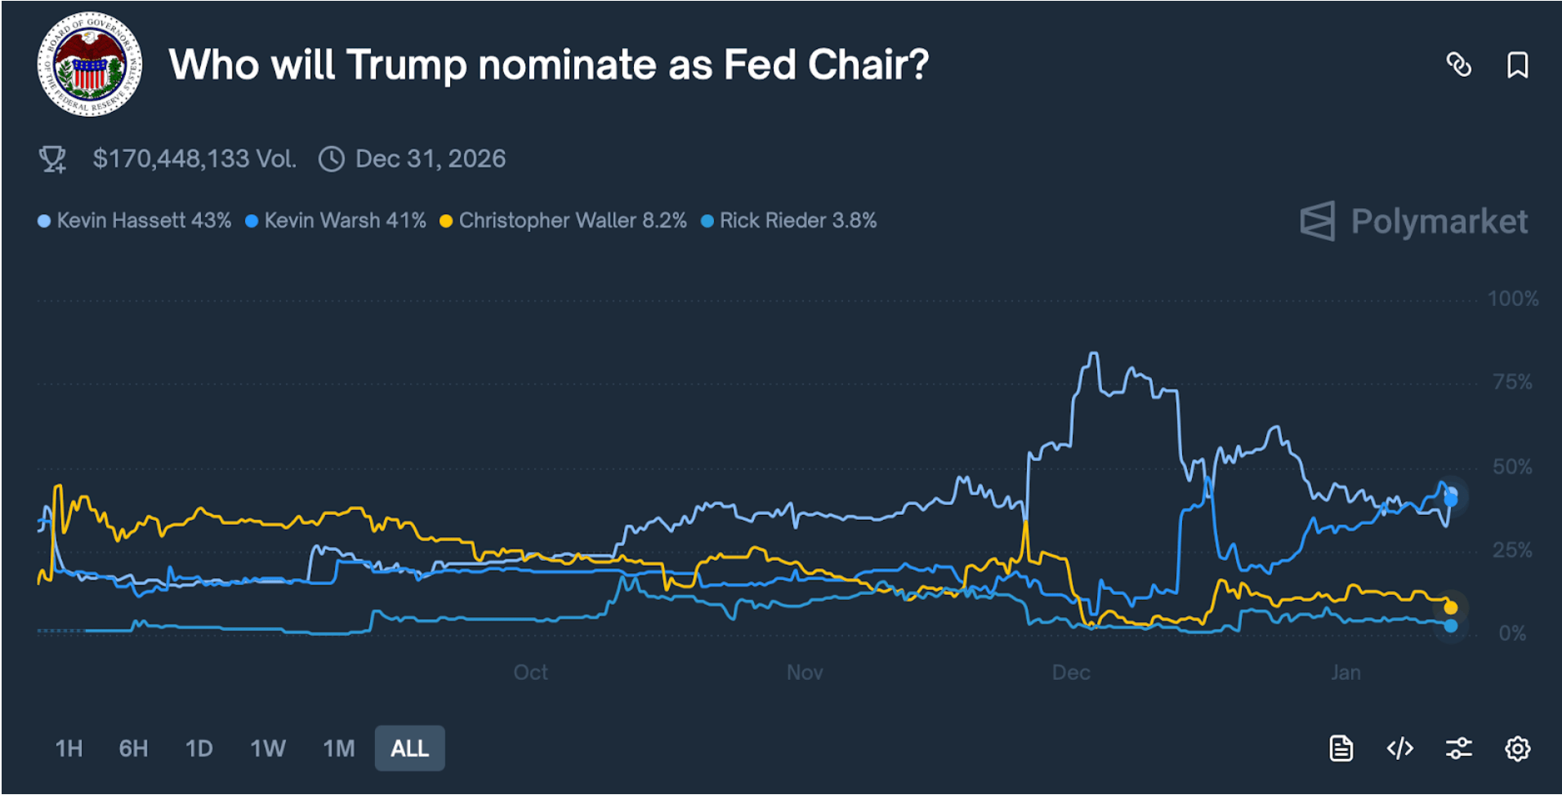The image size is (1562, 795).
Task: Open chart filter sliders icon
Action: pos(1458,748)
